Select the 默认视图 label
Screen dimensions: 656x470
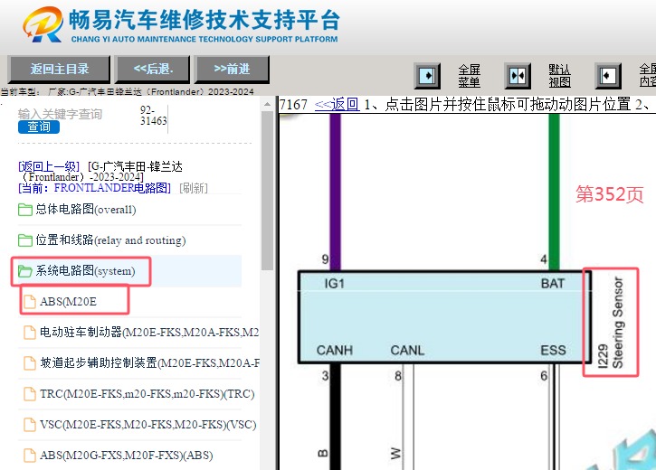click(x=559, y=76)
